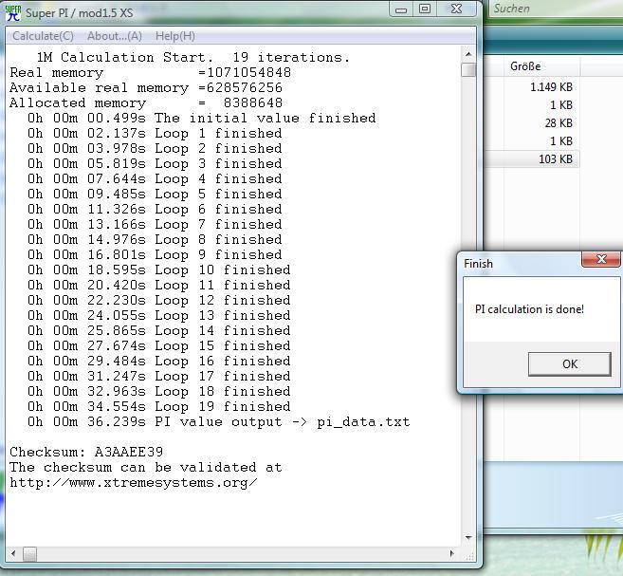Click the Checksum: A3AAEE39 line
623x576 pixels.
tap(86, 452)
